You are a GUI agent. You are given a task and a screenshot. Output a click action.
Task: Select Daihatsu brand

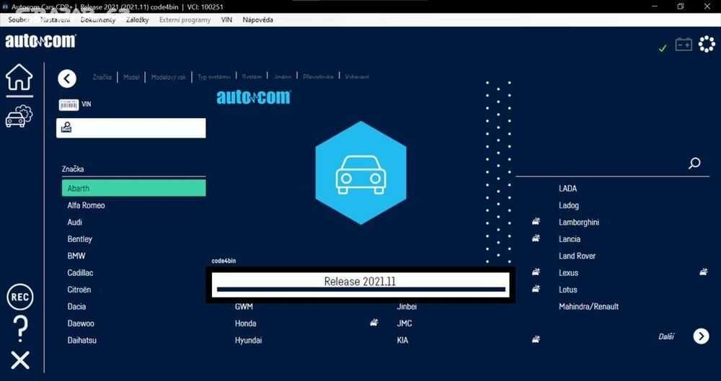tap(82, 341)
